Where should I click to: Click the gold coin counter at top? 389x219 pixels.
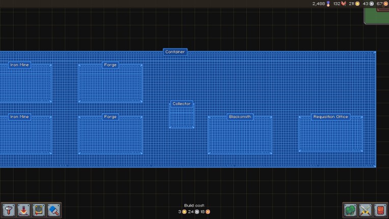coord(357,4)
